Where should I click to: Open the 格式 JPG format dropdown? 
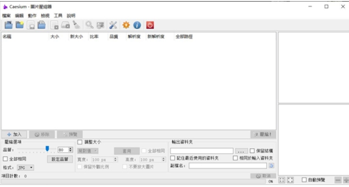26,167
